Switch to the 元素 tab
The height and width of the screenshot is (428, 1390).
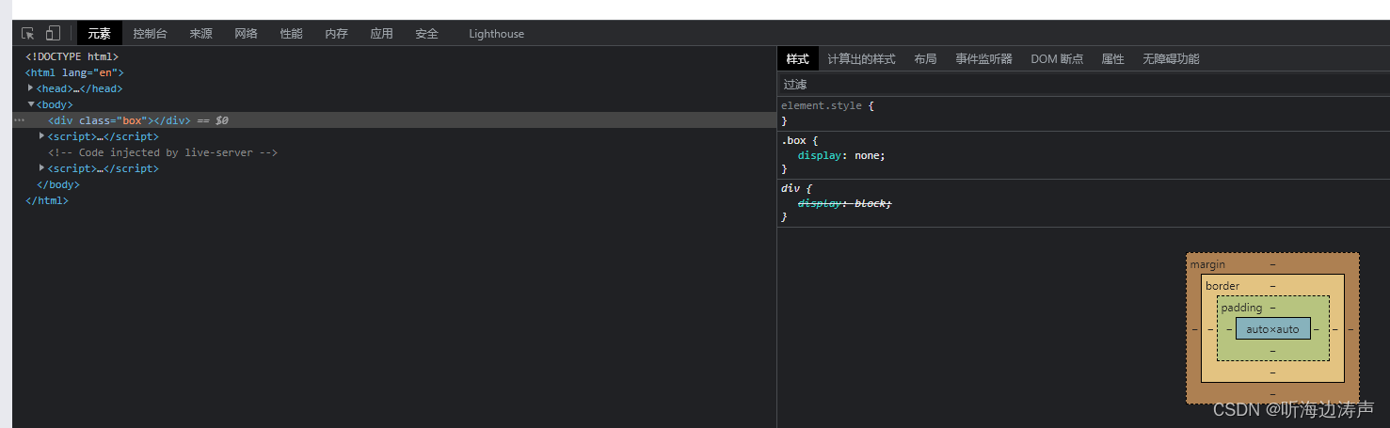click(100, 34)
